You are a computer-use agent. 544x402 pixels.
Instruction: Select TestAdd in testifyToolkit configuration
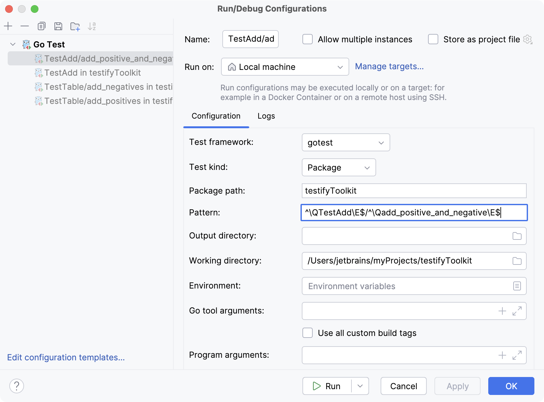[93, 73]
